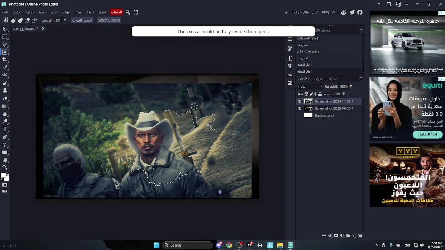Select the Path Select tool
Image resolution: width=445 pixels, height=250 pixels.
coord(5,144)
